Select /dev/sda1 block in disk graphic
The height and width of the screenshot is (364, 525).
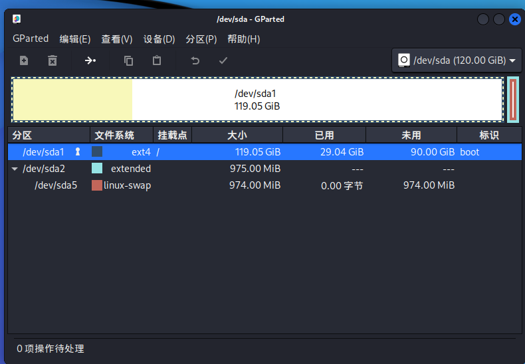tap(257, 100)
